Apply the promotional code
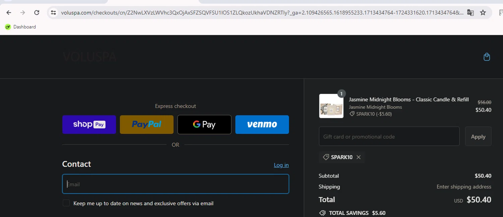503x217 pixels. [478, 136]
